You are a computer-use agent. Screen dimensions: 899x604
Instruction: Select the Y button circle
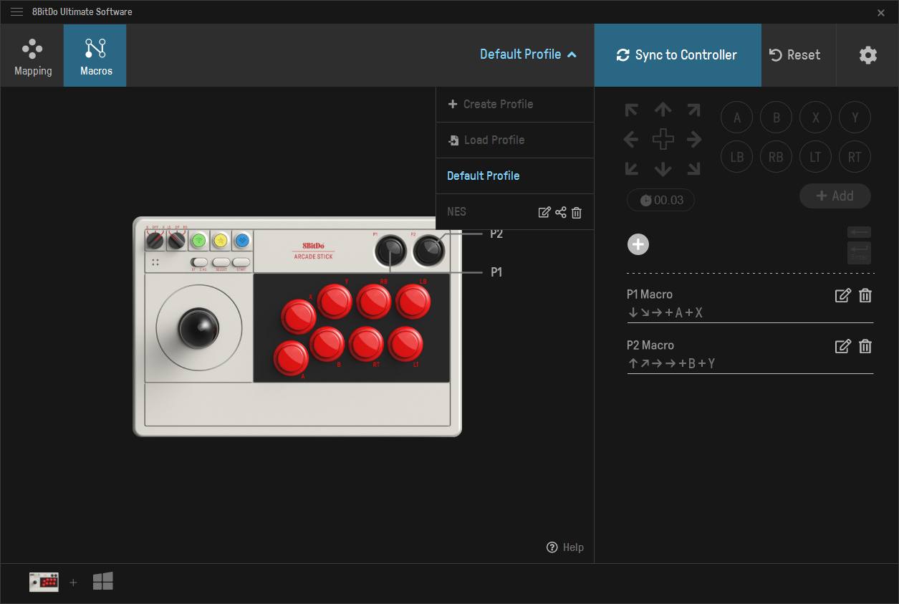point(855,118)
